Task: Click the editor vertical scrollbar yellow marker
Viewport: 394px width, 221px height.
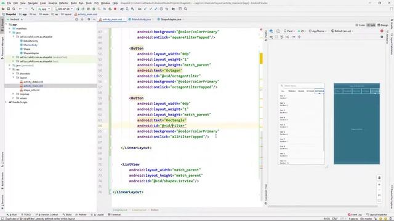Action: 261,58
